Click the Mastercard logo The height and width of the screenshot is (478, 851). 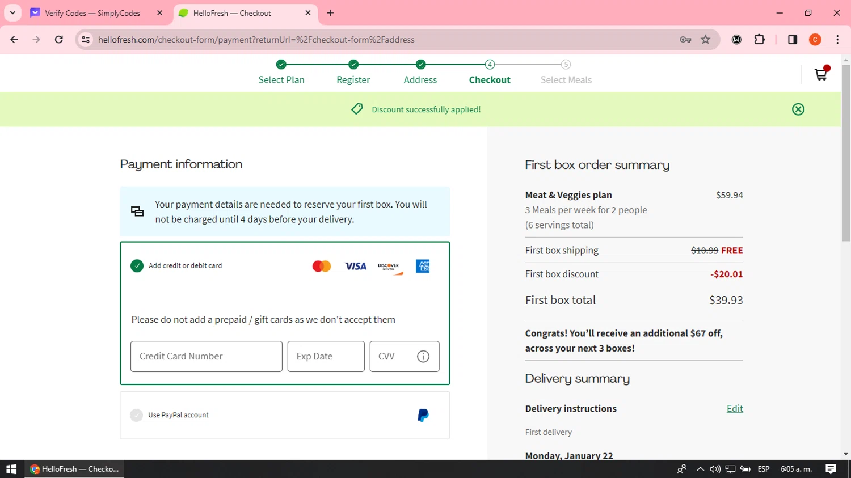point(322,266)
